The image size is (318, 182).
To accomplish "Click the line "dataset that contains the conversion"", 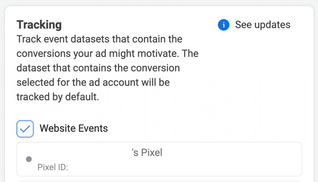I will [98, 68].
